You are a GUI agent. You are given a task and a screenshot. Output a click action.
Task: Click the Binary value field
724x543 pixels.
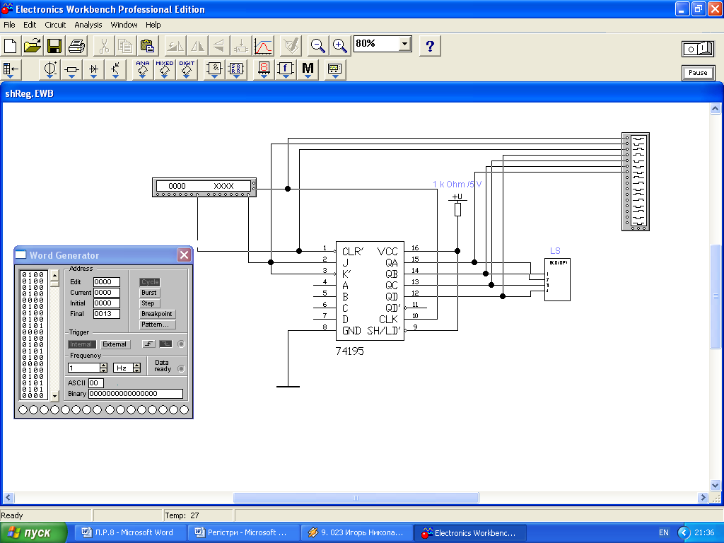(x=136, y=393)
